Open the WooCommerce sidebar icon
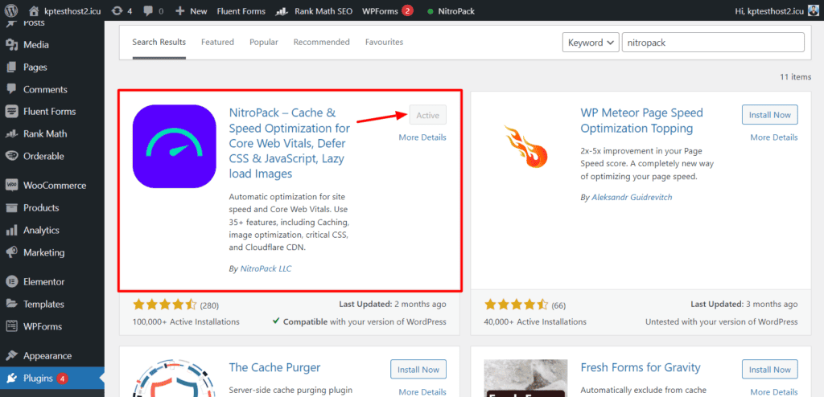The height and width of the screenshot is (397, 824). [12, 185]
